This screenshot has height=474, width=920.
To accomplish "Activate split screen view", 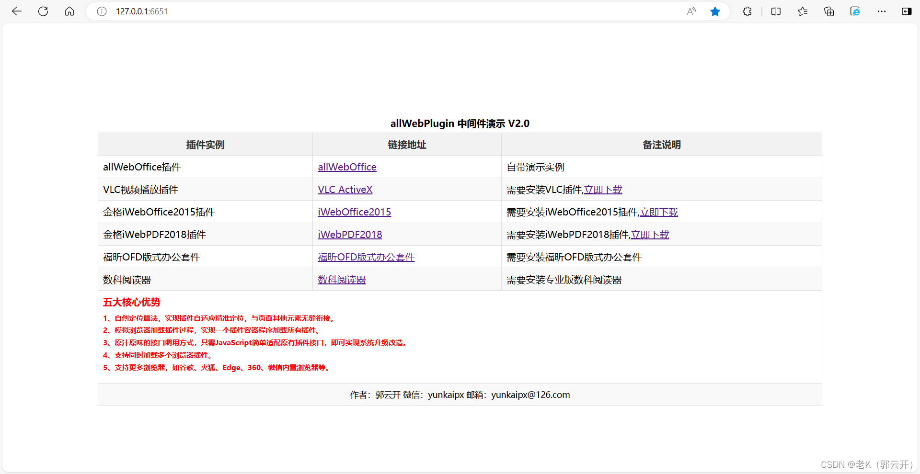I will [776, 11].
